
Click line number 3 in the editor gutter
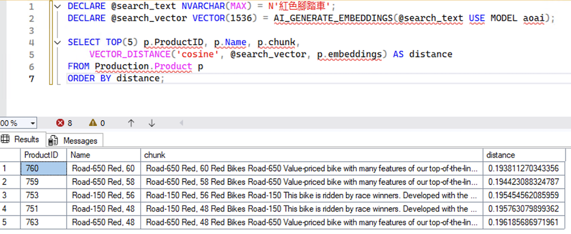pos(31,30)
